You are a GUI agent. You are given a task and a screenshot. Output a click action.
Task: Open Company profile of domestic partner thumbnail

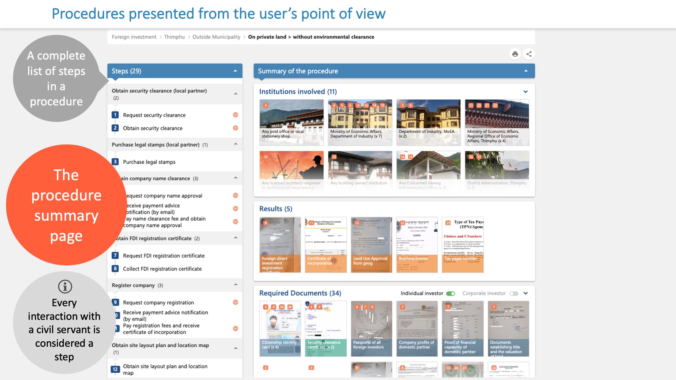click(x=417, y=329)
